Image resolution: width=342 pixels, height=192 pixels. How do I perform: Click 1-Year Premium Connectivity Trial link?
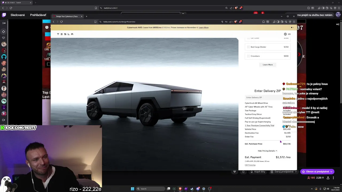(x=259, y=125)
